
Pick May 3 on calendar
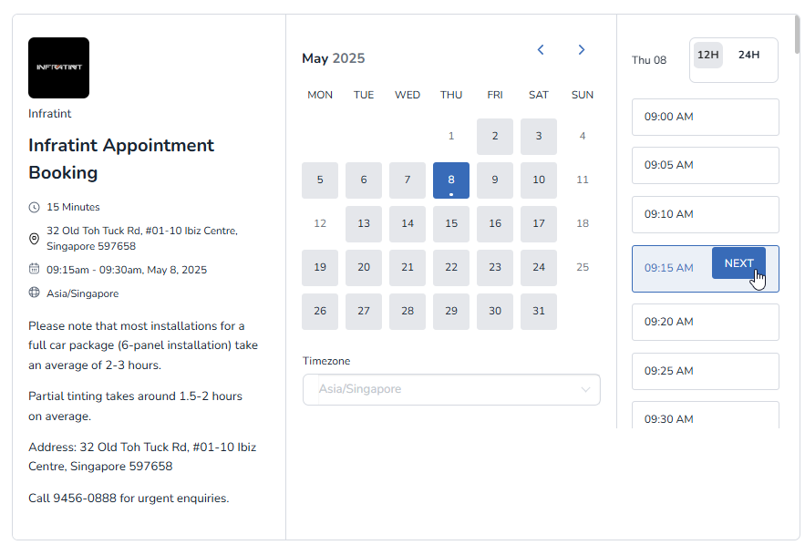coord(539,137)
